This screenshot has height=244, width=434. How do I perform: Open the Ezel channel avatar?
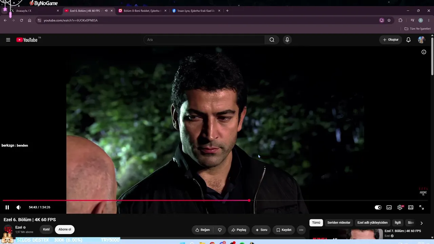[x=8, y=229]
